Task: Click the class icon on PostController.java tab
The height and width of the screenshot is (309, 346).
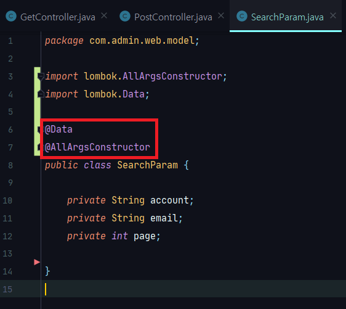Action: pos(125,17)
